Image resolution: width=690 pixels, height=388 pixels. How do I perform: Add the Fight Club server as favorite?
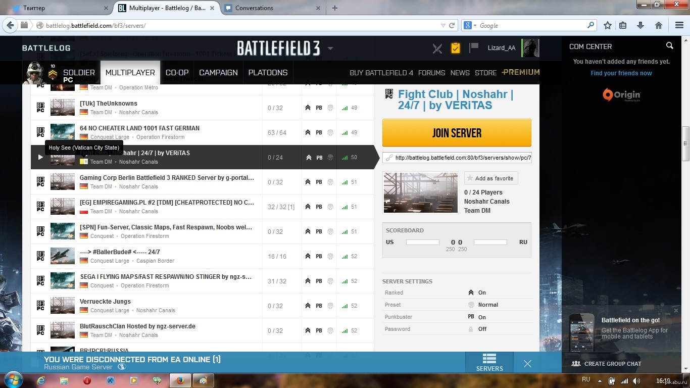pos(490,178)
